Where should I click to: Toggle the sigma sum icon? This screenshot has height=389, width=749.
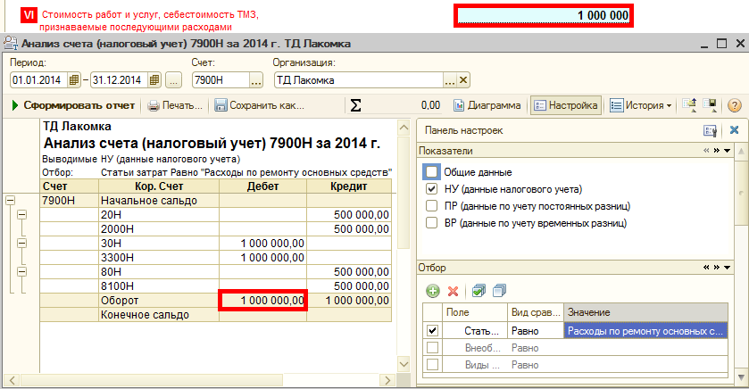click(x=356, y=105)
